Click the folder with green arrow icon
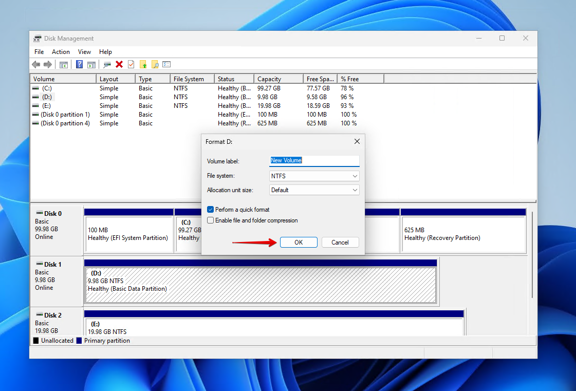This screenshot has height=391, width=576. click(x=143, y=65)
